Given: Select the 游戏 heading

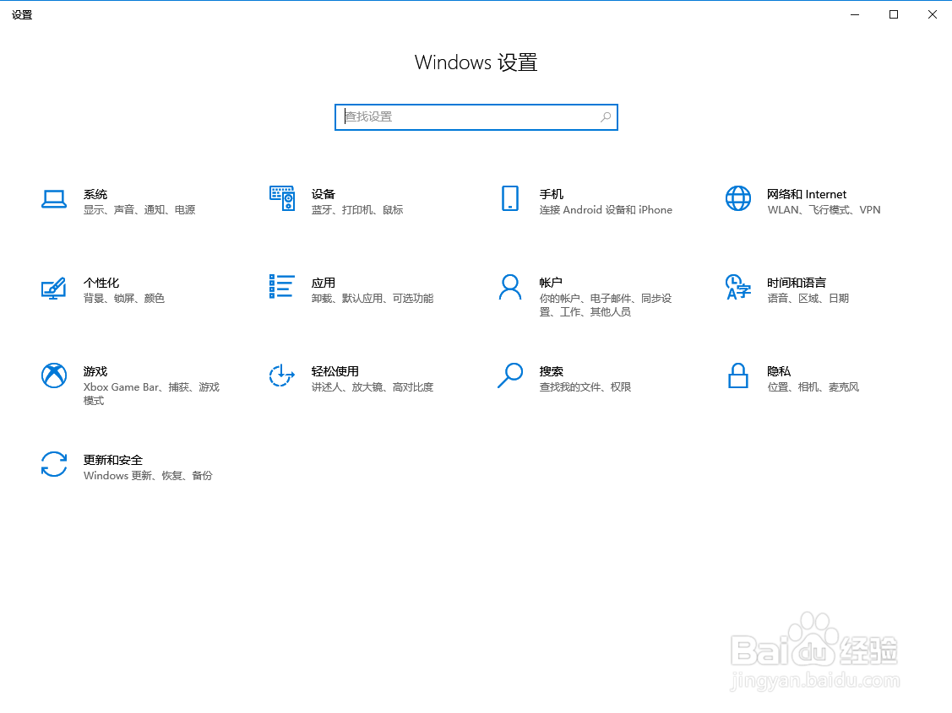Looking at the screenshot, I should coord(95,371).
